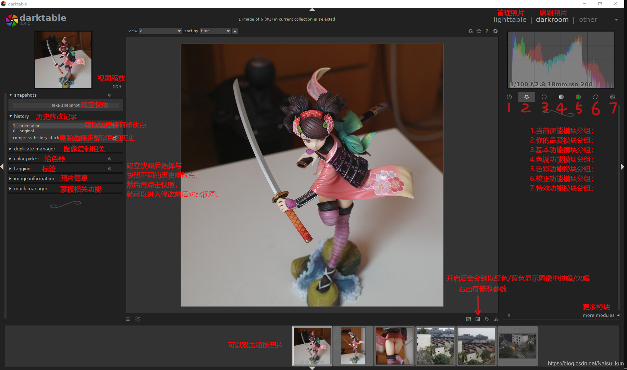Open the other views tab
627x370 pixels.
tap(588, 20)
